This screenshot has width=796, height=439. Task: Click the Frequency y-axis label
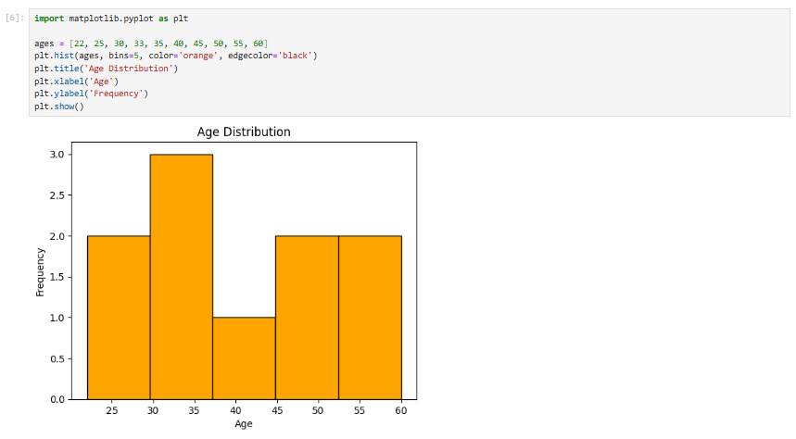click(x=40, y=272)
